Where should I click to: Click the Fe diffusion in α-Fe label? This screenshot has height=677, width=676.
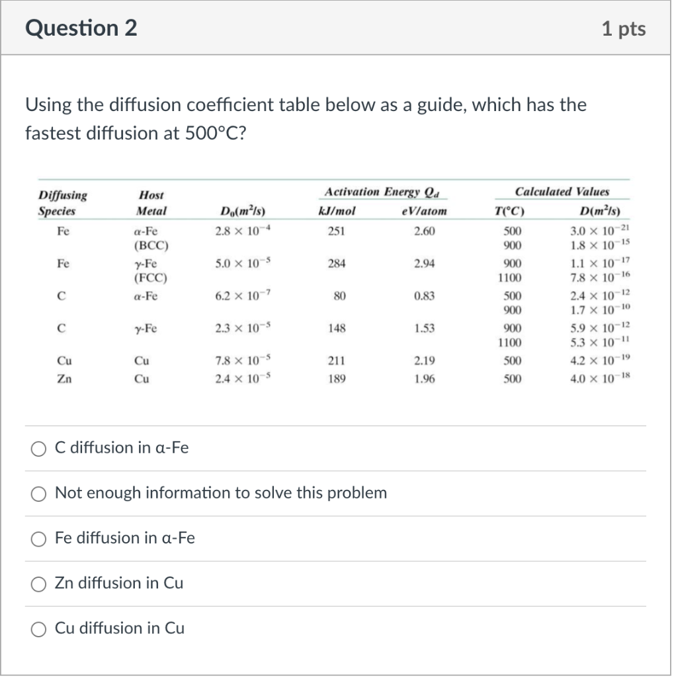pos(126,538)
